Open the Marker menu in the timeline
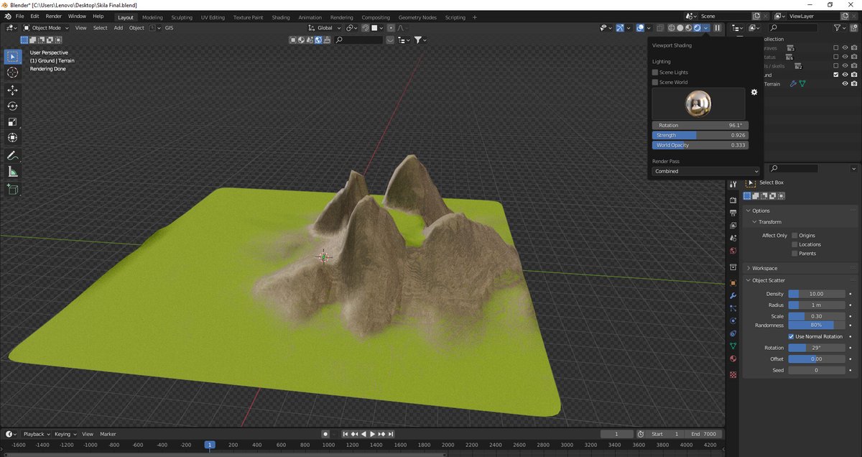This screenshot has height=457, width=862. pos(108,434)
